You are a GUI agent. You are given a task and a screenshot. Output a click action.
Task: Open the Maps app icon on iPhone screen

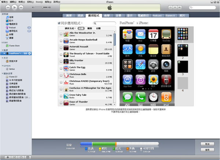click(x=127, y=34)
